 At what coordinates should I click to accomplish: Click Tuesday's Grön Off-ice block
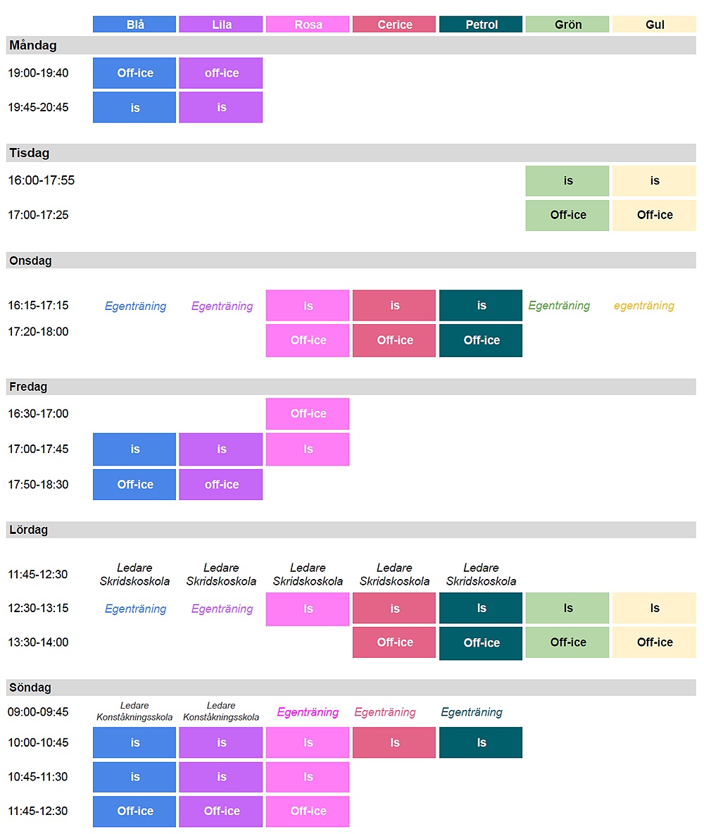[x=567, y=215]
